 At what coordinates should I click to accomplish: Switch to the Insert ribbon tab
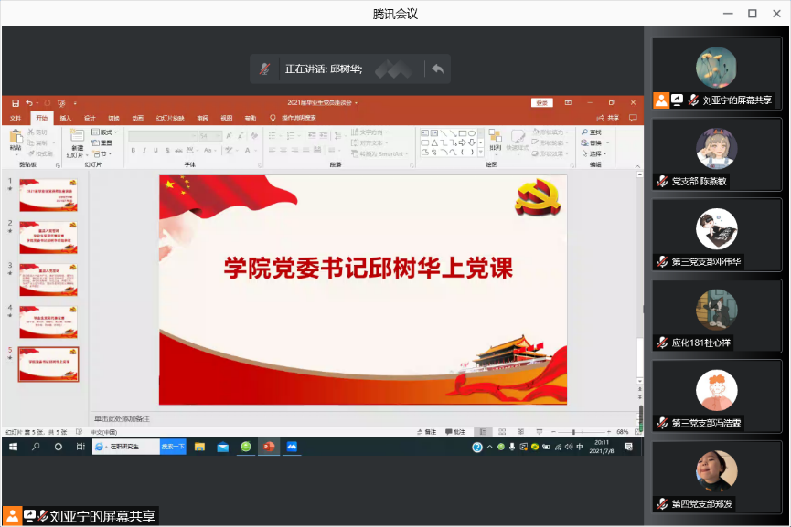[x=66, y=118]
